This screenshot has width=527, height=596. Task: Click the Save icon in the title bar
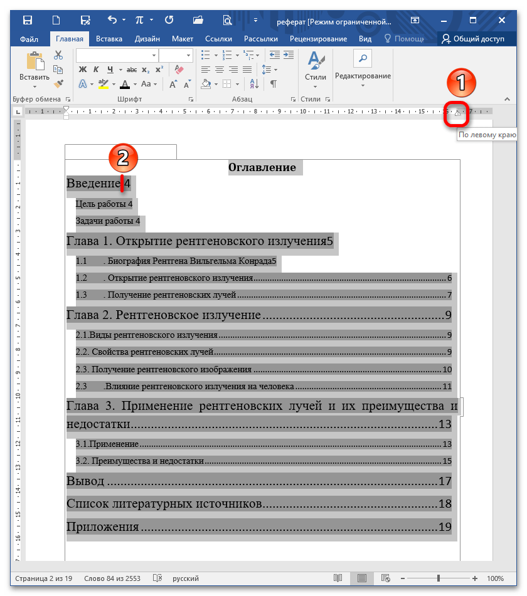28,21
